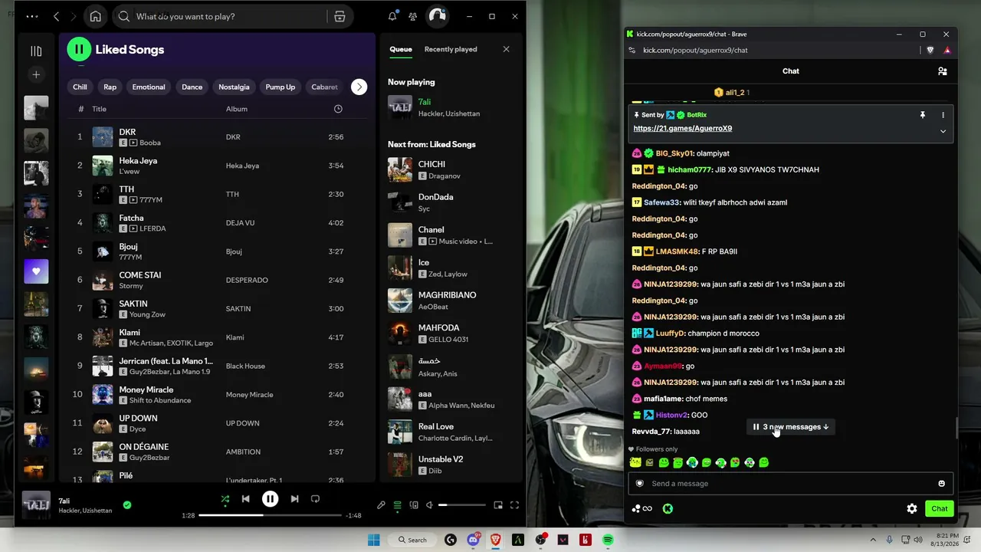The height and width of the screenshot is (552, 981).
Task: Open Connect to a device
Action: (x=414, y=505)
